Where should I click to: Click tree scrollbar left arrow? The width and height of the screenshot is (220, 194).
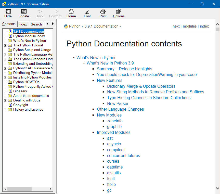5,189
